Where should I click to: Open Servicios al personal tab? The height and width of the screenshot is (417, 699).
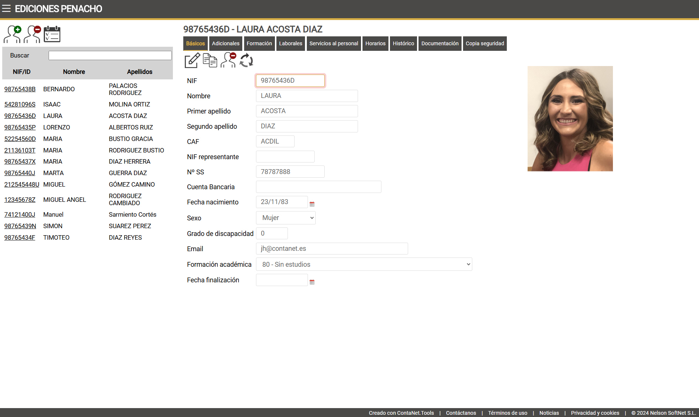pos(334,43)
